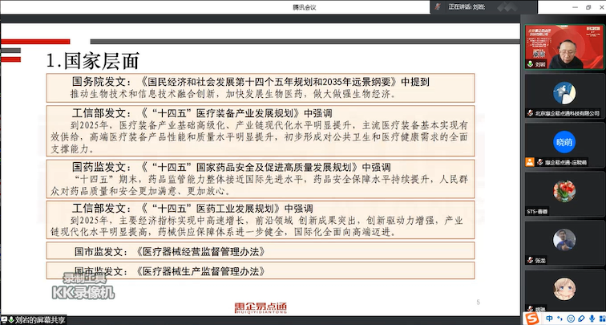Click the 正在讲话 speaker name banner
Image resolution: width=606 pixels, height=325 pixels.
click(467, 7)
